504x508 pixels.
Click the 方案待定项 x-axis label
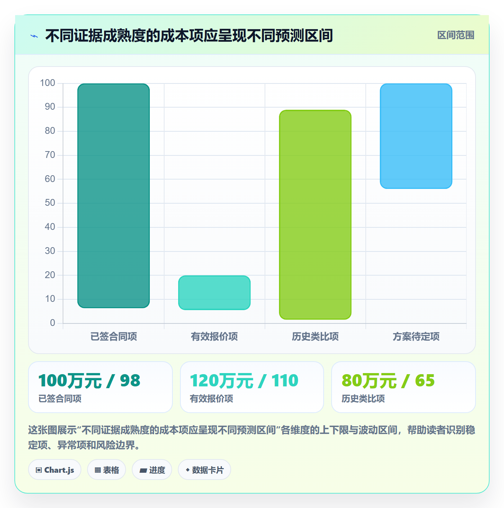tap(416, 337)
